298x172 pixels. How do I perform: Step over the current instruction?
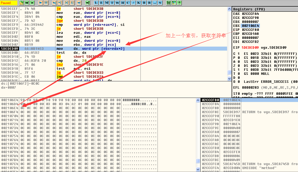pos(60,3)
